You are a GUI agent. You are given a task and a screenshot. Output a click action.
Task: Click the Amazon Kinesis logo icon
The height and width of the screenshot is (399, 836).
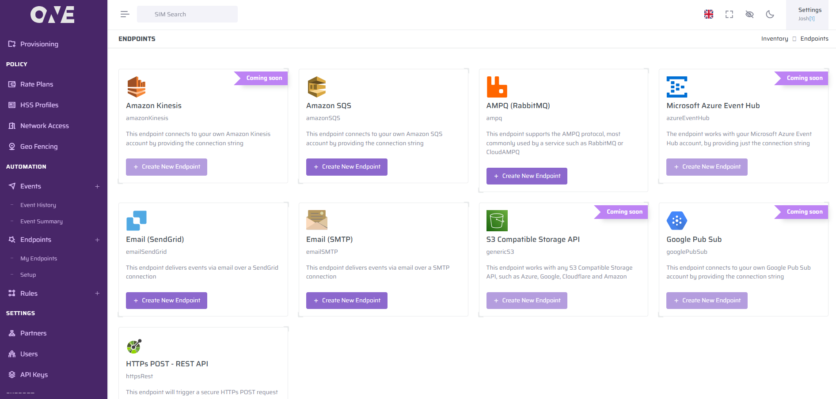pyautogui.click(x=137, y=87)
